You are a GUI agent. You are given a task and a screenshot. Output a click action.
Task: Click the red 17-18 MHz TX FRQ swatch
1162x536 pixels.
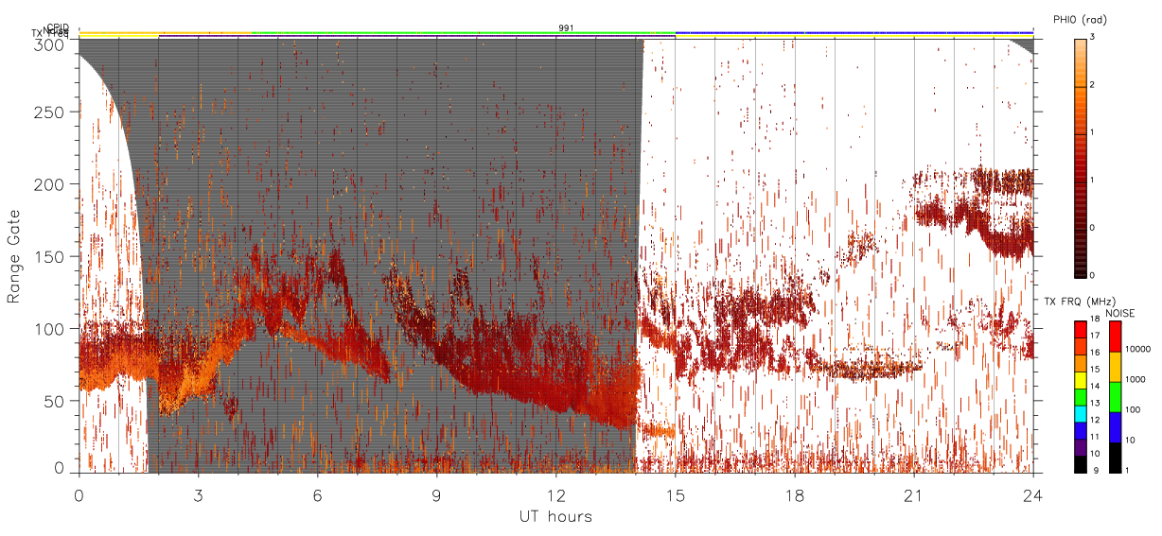1079,330
